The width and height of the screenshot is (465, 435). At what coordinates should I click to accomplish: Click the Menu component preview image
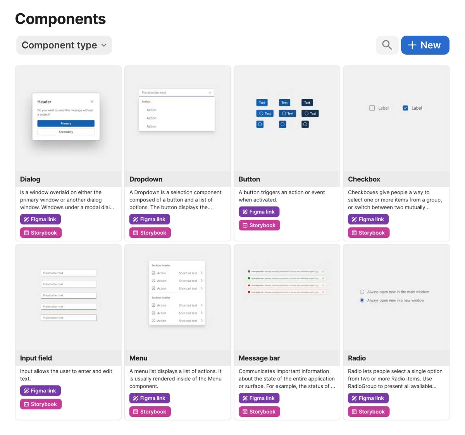click(x=177, y=293)
